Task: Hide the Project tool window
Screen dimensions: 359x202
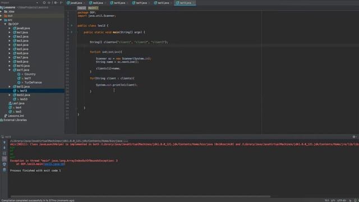Action: [x=61, y=3]
